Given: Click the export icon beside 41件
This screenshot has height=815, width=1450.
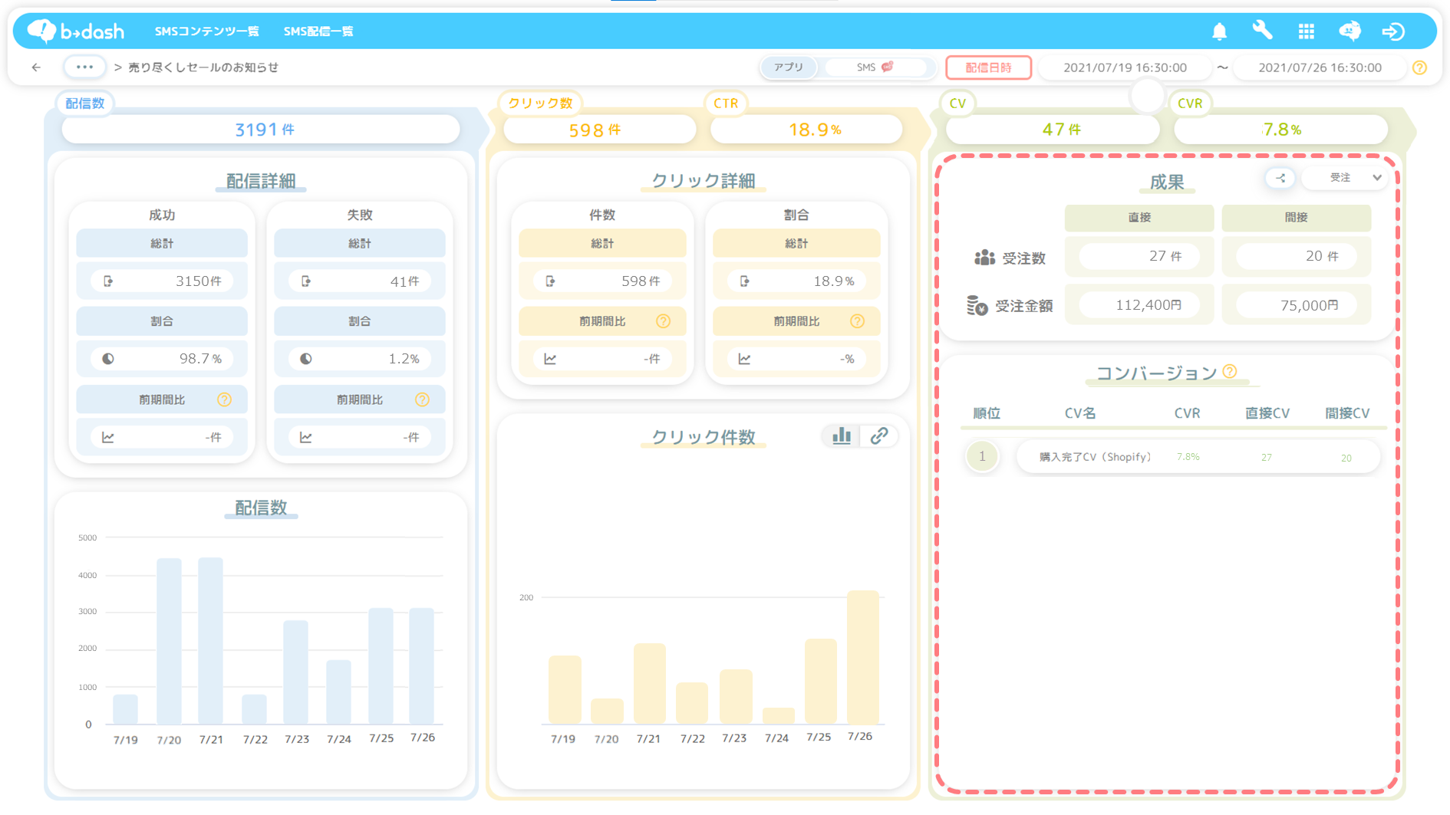Looking at the screenshot, I should click(306, 281).
